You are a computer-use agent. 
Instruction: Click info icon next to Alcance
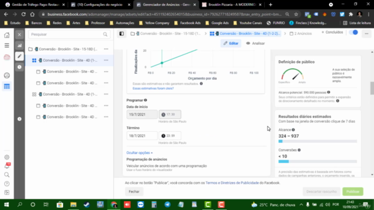coord(293,129)
